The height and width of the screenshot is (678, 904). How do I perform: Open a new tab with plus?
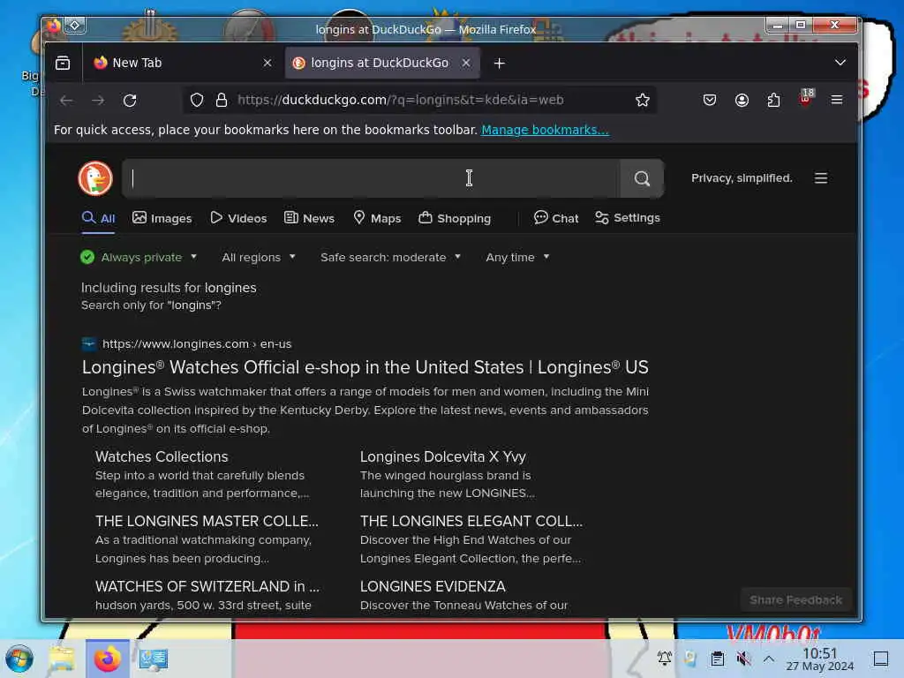click(x=500, y=64)
